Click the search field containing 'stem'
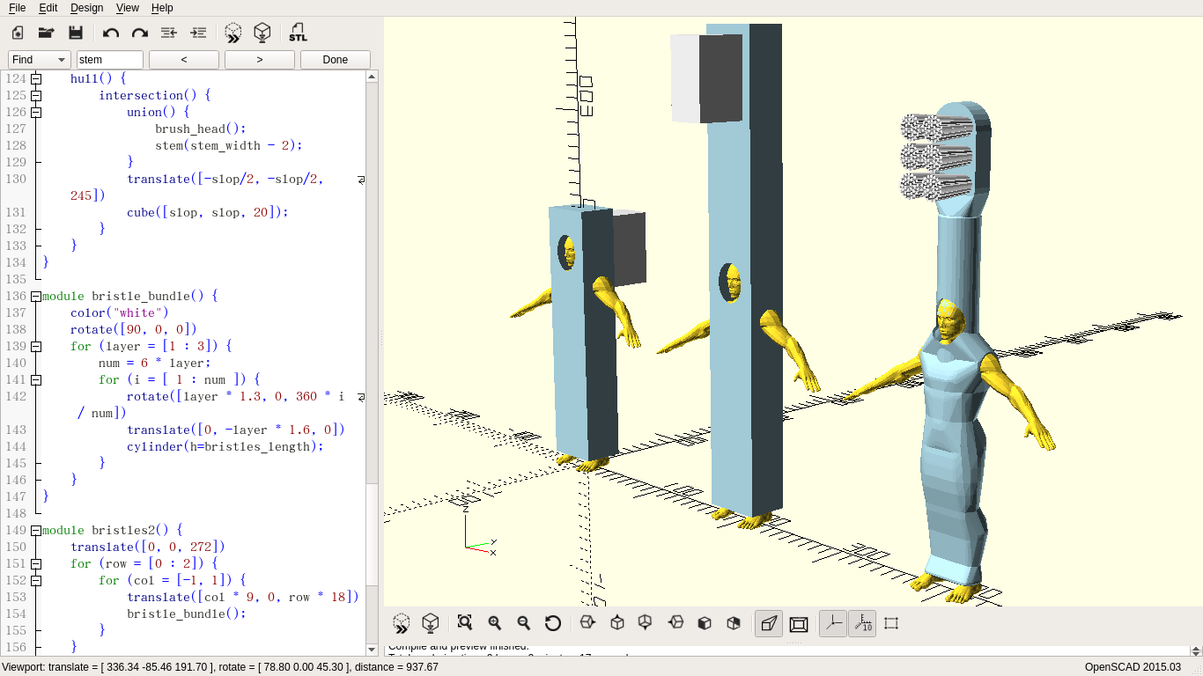Screen dimensions: 1203x676 pyautogui.click(x=110, y=60)
